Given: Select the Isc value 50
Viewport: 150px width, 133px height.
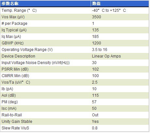Looking at the screenshot, I should tap(94, 108).
